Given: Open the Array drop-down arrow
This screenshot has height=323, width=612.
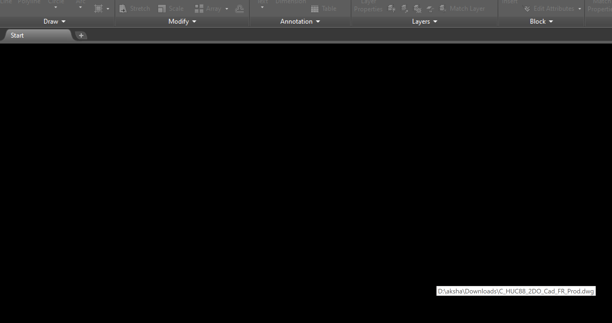Looking at the screenshot, I should pos(227,8).
